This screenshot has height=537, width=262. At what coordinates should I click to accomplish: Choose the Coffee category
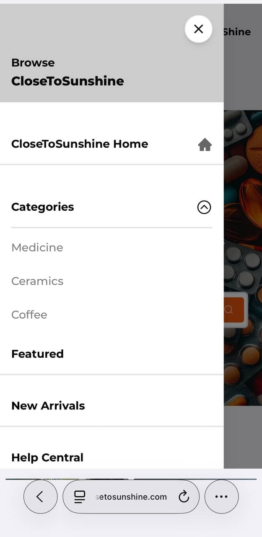point(29,315)
